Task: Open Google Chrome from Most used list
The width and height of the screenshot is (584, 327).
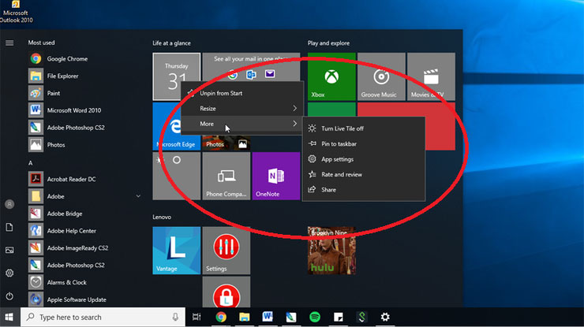Action: click(67, 59)
